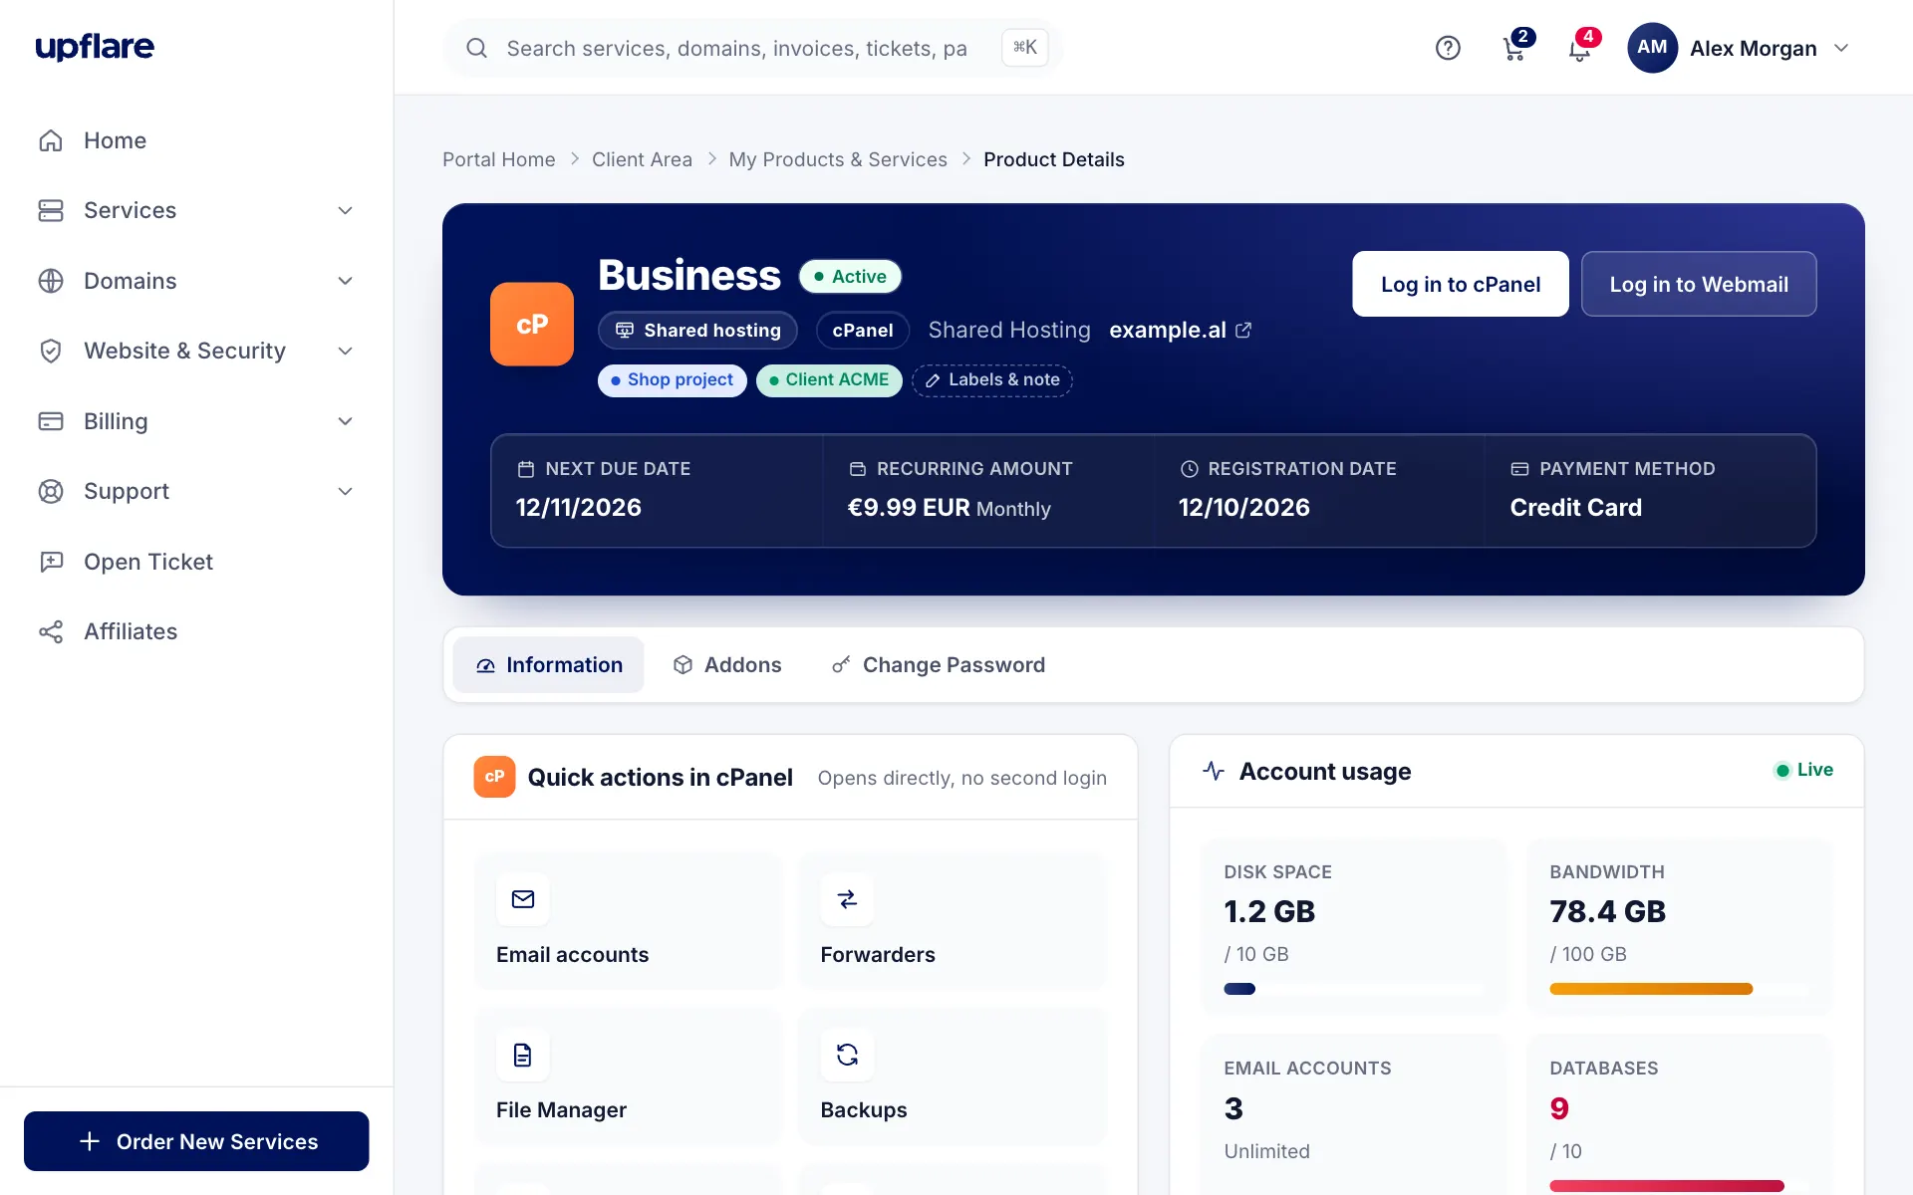Open the shopping cart with 2 items
The height and width of the screenshot is (1195, 1913).
pos(1514,48)
